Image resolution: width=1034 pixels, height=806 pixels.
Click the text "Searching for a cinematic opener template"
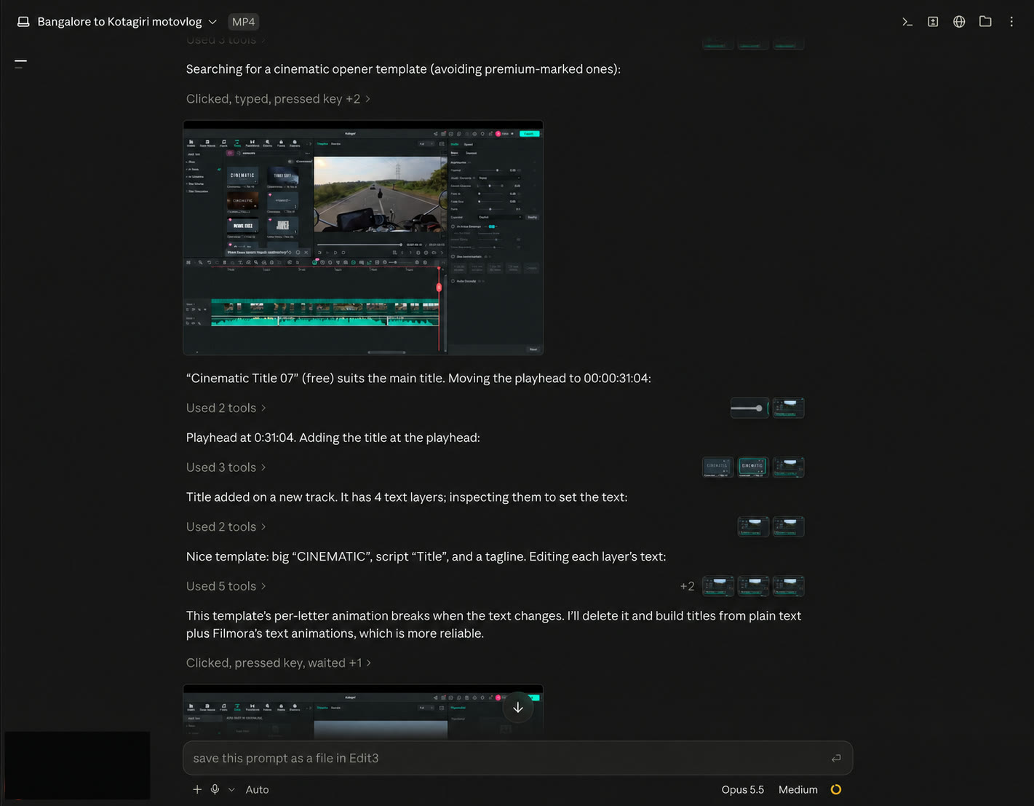point(306,69)
